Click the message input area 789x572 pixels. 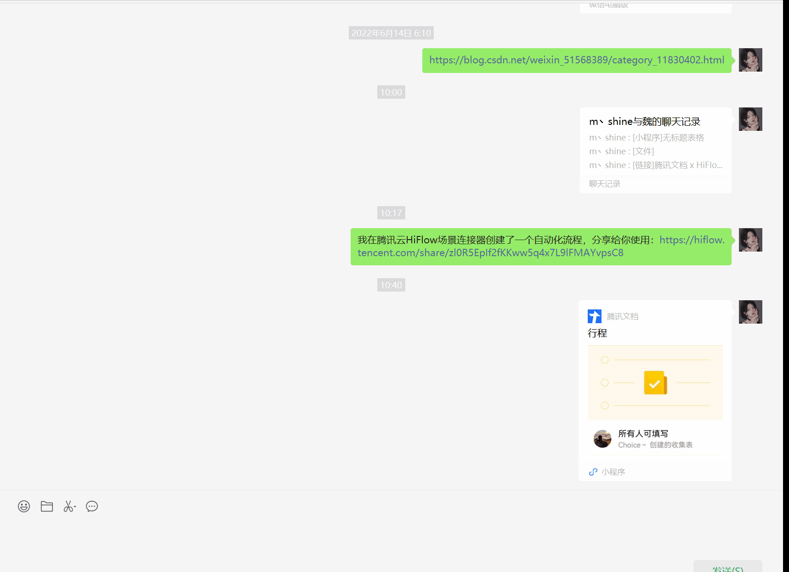391,537
